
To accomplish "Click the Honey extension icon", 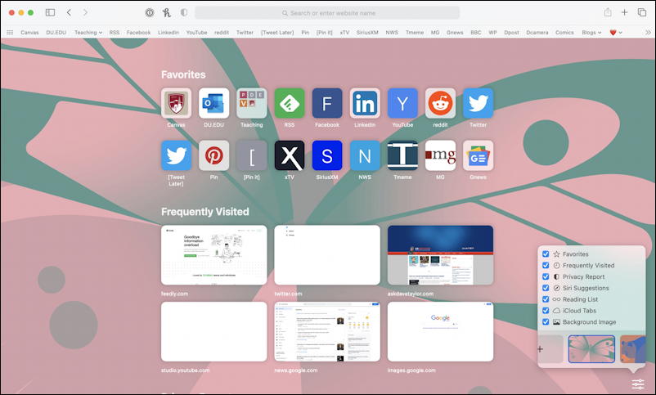I will 167,12.
